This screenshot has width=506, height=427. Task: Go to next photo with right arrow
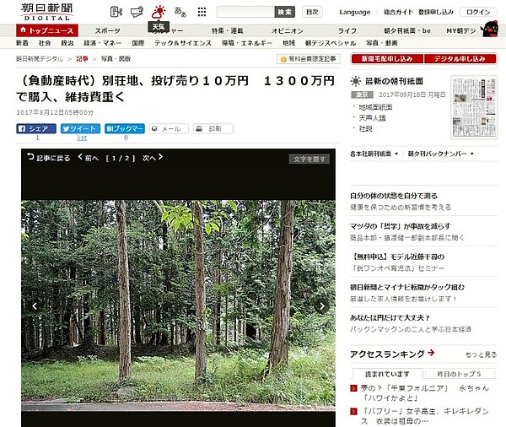pos(322,305)
